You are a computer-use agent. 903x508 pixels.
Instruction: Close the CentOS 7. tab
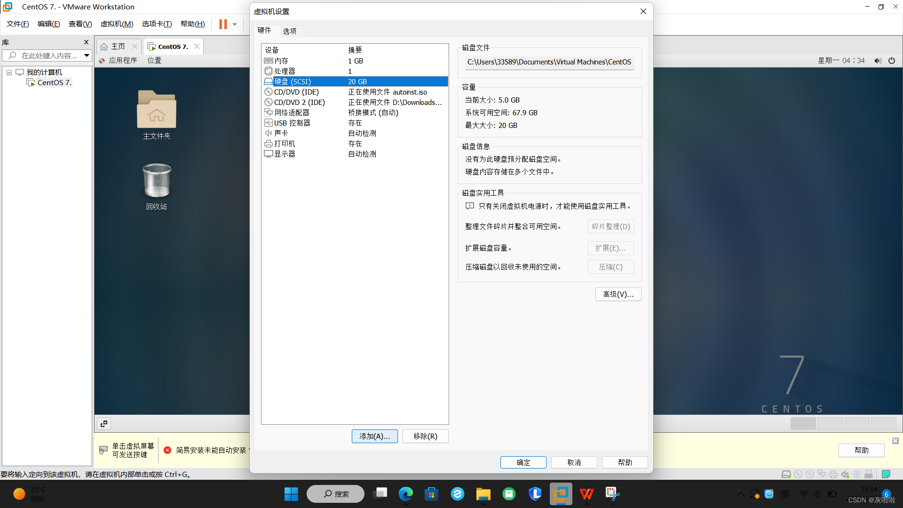[197, 47]
